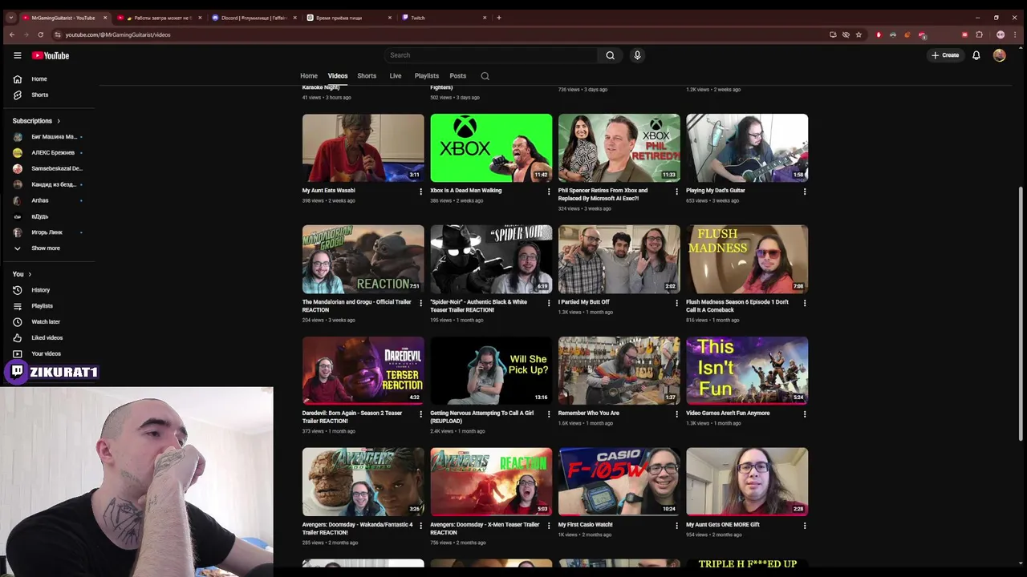The image size is (1027, 577).
Task: Open options for Xbox Is A Dead Man Walking
Action: [549, 192]
